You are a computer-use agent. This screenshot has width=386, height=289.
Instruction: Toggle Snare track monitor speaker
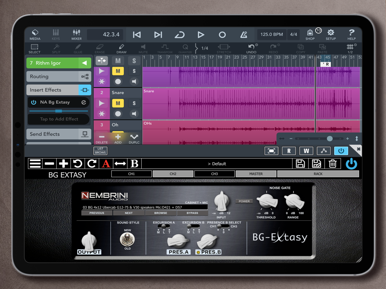click(134, 114)
